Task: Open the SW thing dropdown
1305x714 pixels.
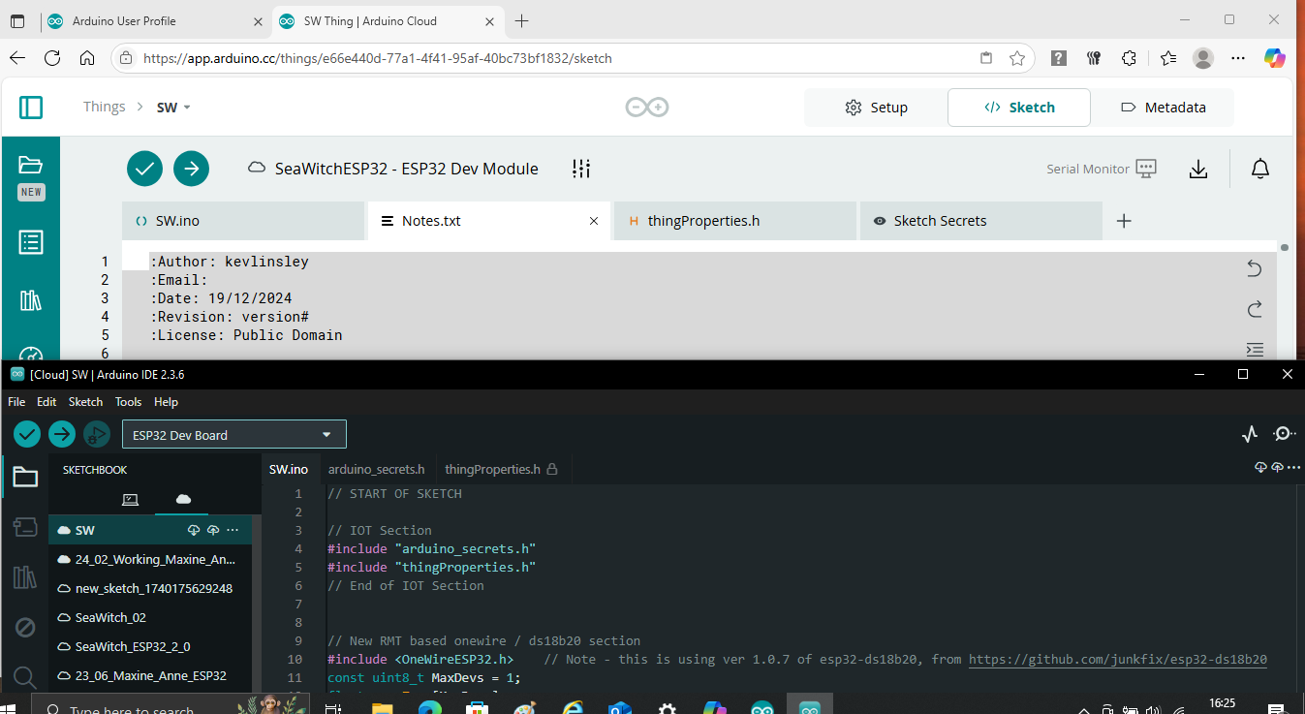Action: point(174,107)
